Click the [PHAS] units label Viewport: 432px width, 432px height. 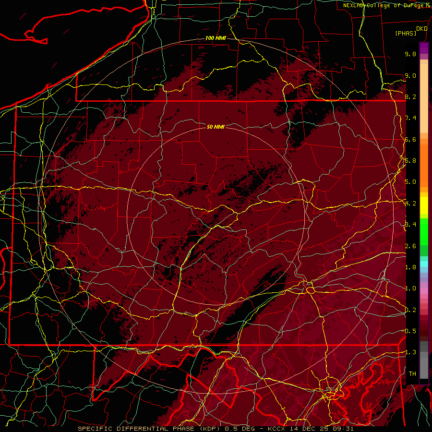(406, 34)
